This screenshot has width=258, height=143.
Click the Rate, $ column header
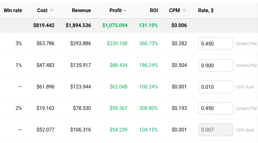coord(206,11)
